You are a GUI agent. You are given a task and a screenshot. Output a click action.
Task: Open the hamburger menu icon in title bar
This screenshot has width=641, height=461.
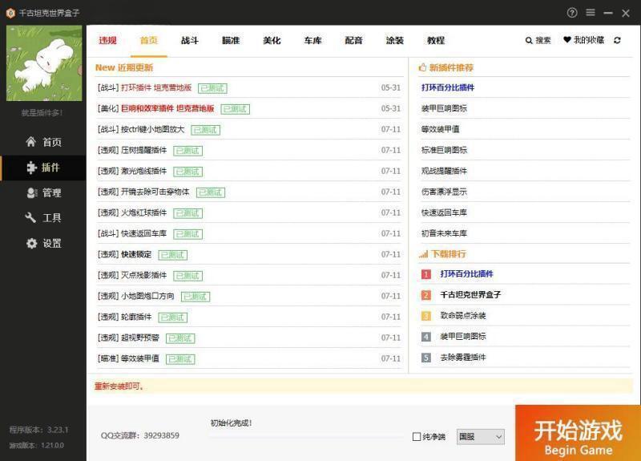(591, 13)
